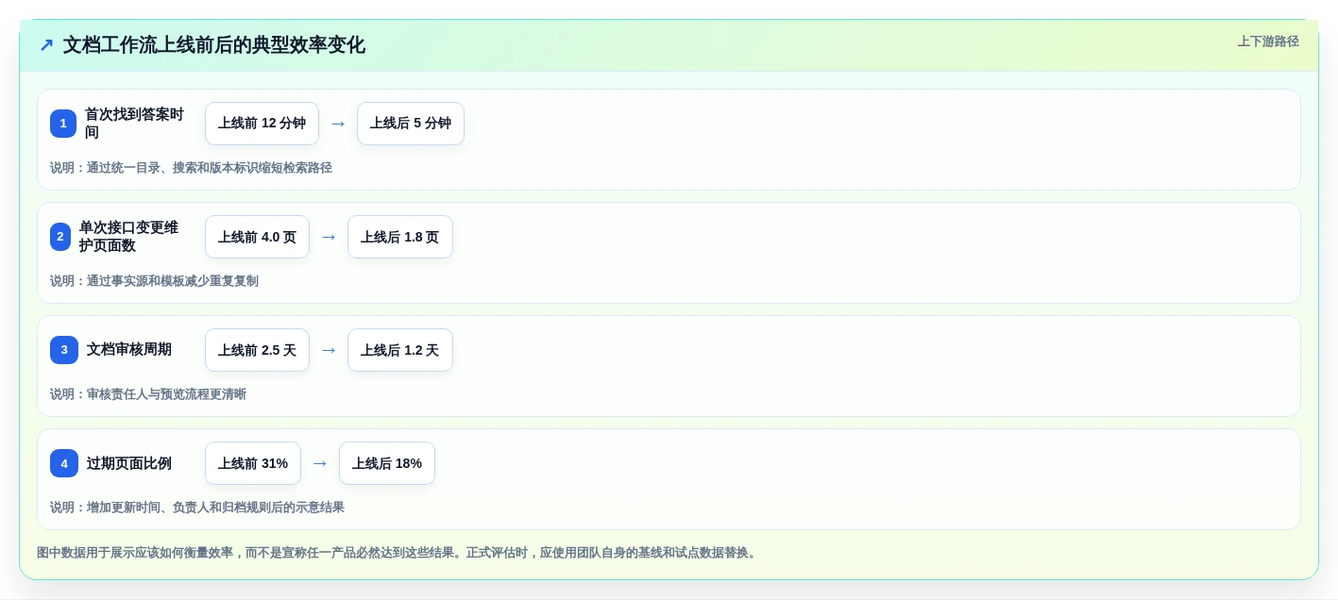The width and height of the screenshot is (1338, 600).
Task: Click the trend arrow icon beside the title
Action: tap(46, 45)
